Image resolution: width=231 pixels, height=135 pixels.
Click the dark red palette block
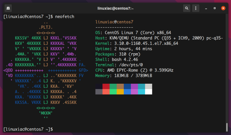tap(106, 86)
